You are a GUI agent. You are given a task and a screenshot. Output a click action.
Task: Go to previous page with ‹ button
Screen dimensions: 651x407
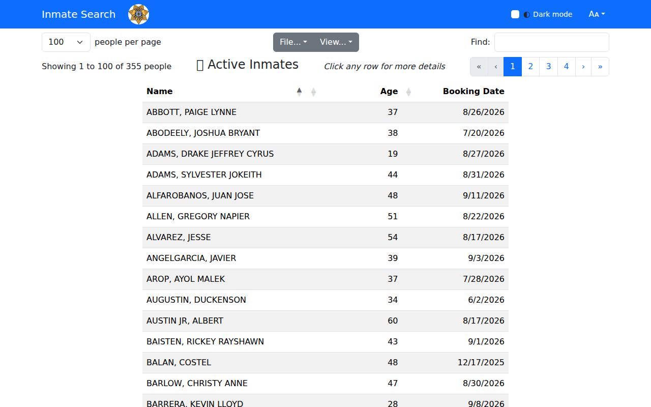[x=496, y=67]
